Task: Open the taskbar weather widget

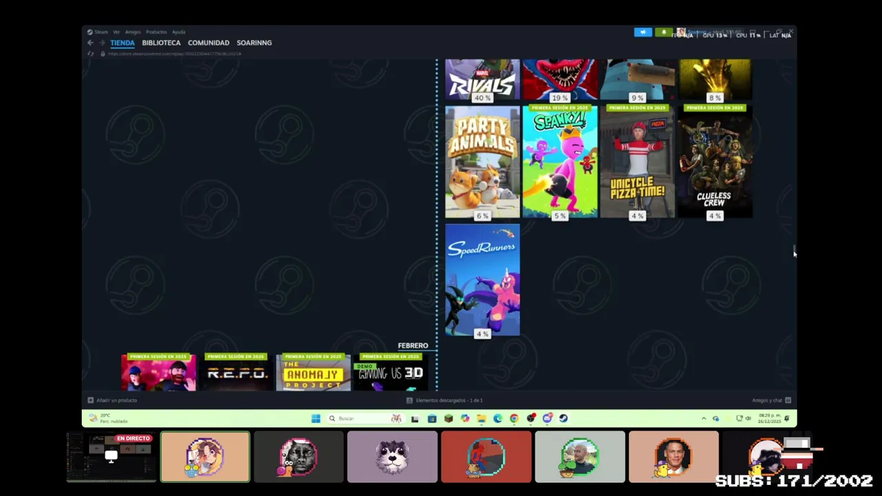Action: coord(107,418)
